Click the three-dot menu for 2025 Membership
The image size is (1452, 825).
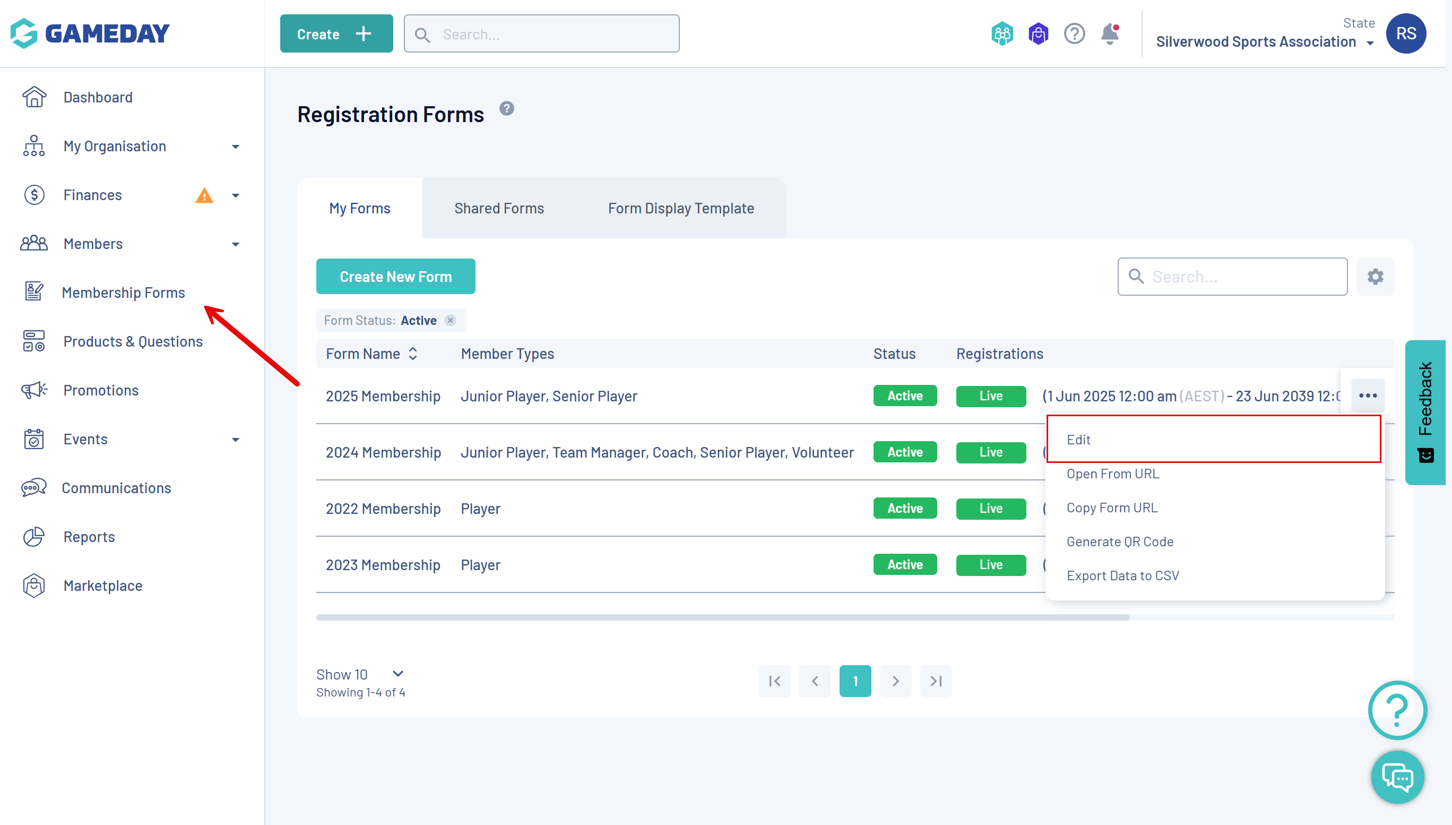point(1367,396)
